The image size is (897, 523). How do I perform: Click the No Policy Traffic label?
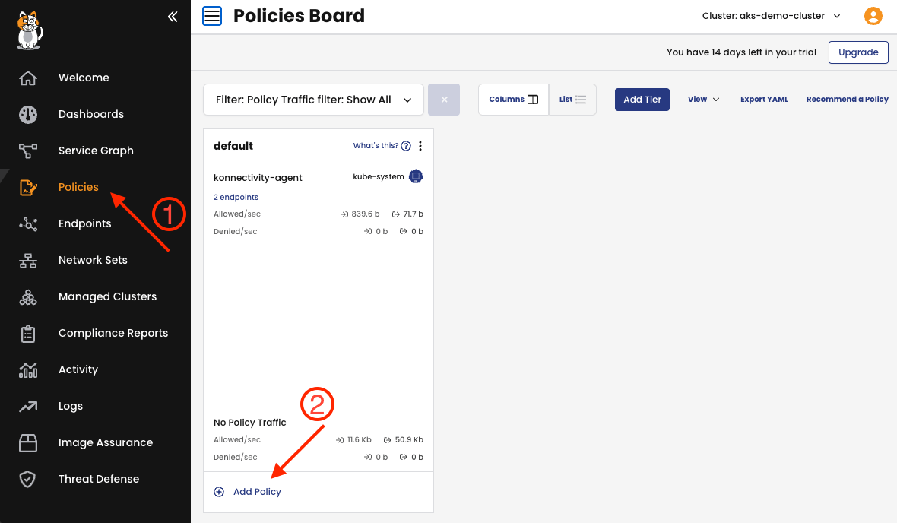[x=250, y=423]
